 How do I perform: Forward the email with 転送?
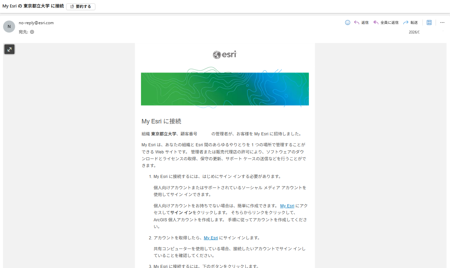point(410,23)
